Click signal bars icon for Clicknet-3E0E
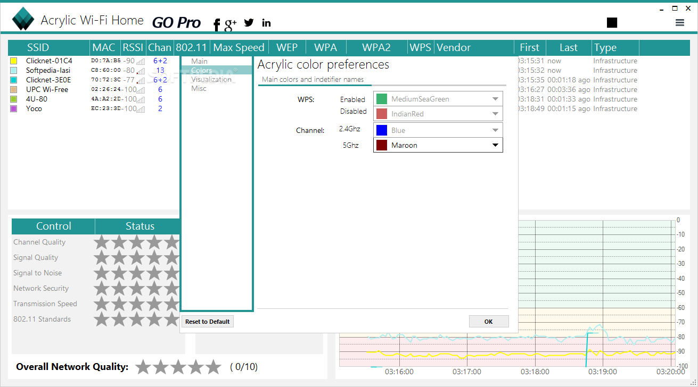The image size is (698, 387). tap(141, 80)
